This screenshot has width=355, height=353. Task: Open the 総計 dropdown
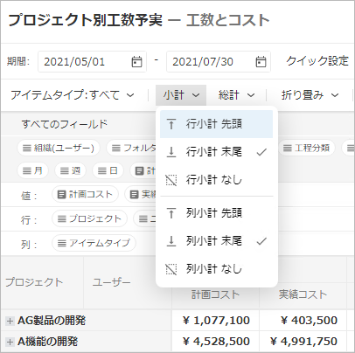[236, 95]
